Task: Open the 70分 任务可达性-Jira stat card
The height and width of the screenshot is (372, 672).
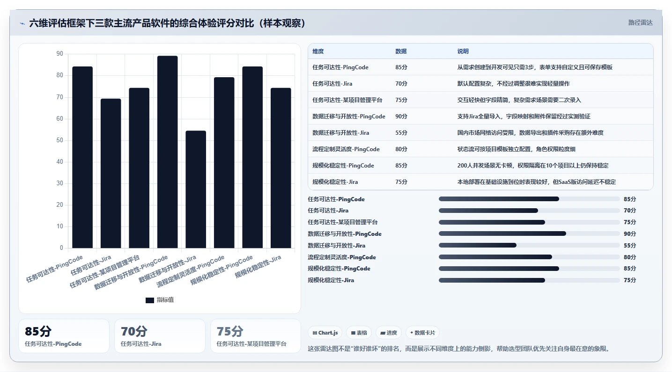Action: click(160, 336)
